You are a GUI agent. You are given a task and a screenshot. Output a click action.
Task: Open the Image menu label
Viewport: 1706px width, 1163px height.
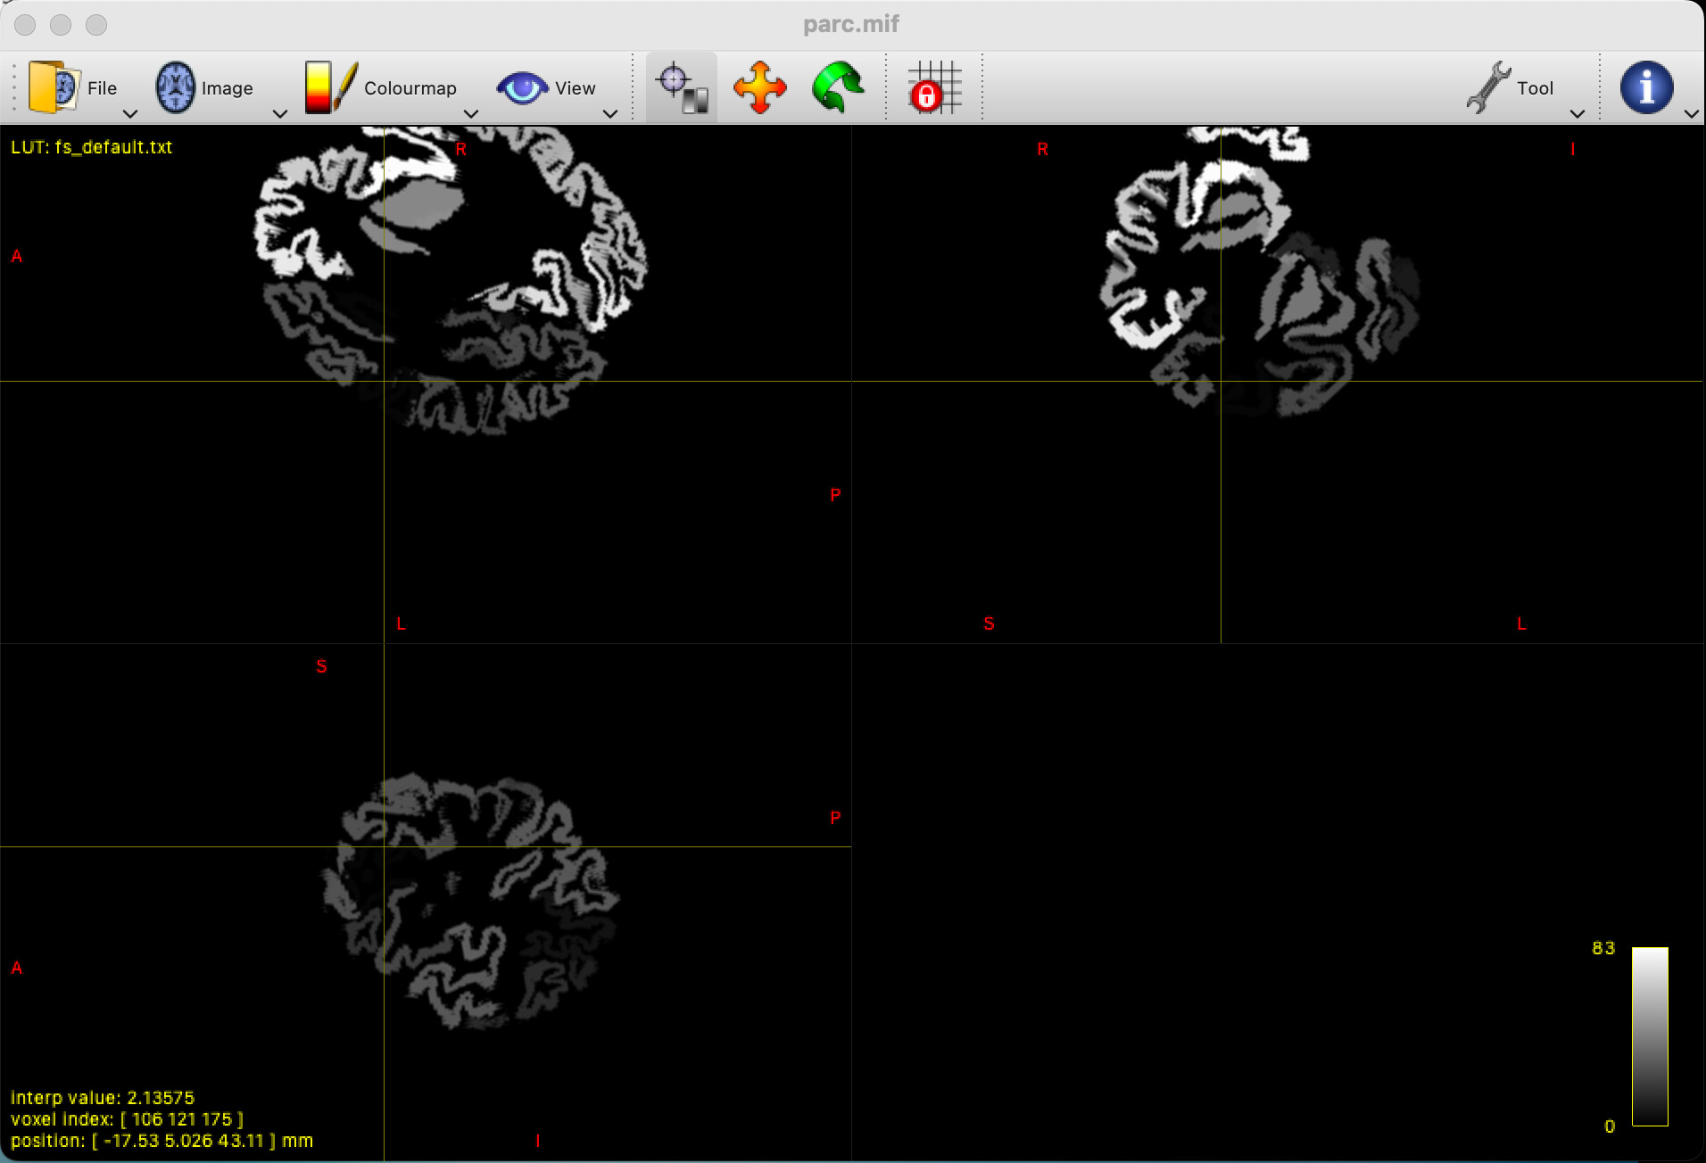click(227, 87)
